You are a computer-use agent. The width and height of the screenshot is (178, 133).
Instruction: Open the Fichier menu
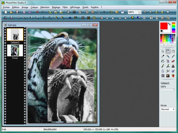(x=6, y=7)
